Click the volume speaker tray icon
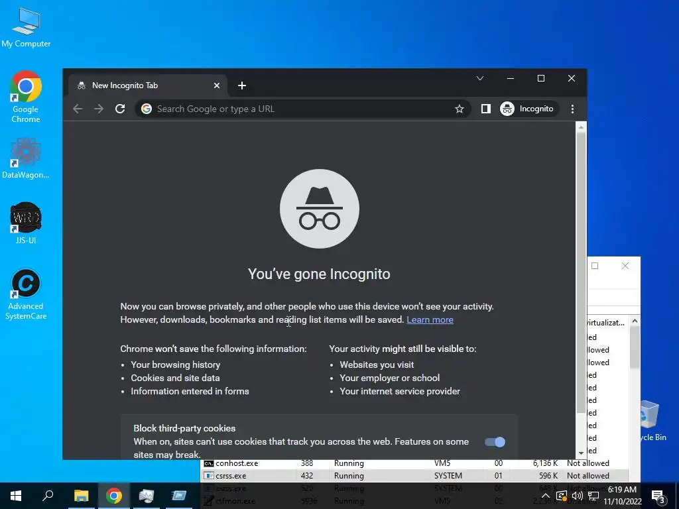Viewport: 679px width, 509px height. [x=577, y=496]
